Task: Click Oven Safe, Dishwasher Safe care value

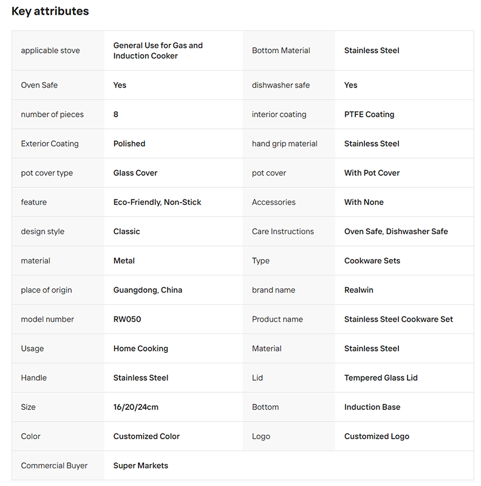Action: (396, 232)
